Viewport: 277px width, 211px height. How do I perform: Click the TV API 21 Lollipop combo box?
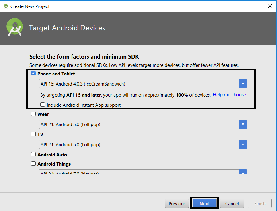[139, 144]
